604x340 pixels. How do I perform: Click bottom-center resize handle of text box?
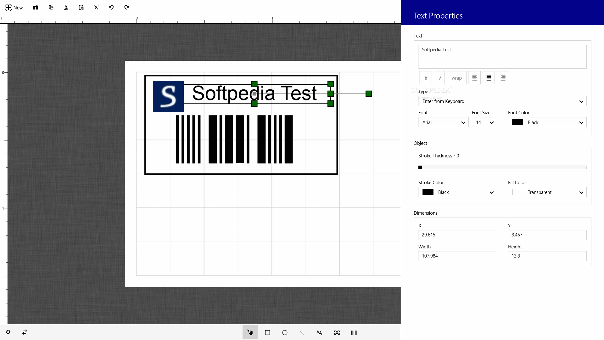click(x=254, y=104)
